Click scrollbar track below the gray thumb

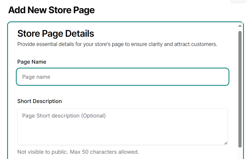click(x=240, y=153)
